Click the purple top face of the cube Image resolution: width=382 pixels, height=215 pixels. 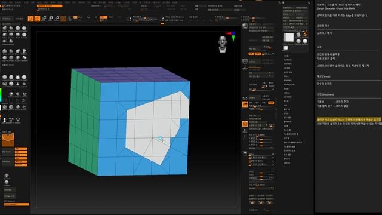tap(130, 74)
